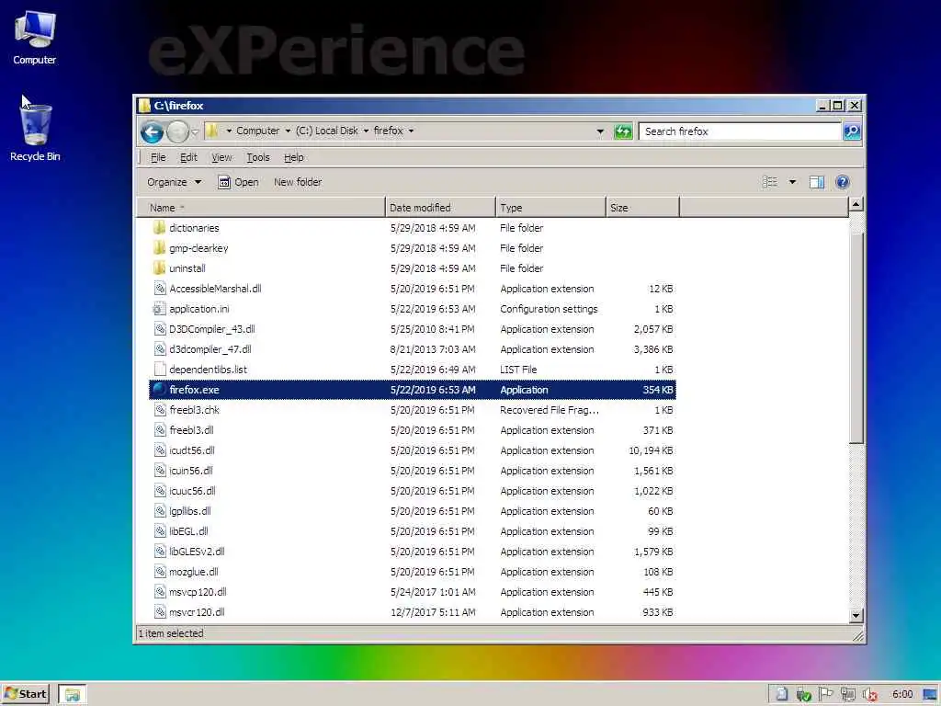Expand the arrow after firefox breadcrumb
Screen dimensions: 941x706
(x=411, y=131)
